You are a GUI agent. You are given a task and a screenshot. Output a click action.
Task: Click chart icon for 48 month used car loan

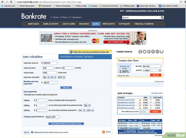[140, 100]
